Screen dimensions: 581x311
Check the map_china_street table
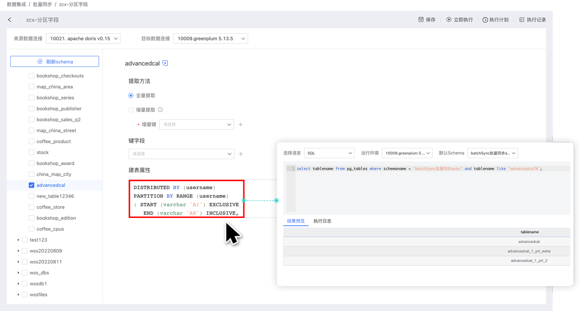click(x=31, y=131)
